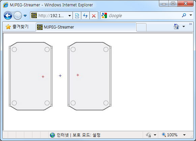Click the red Stop loading icon
Screen dimensions: 196x141
tap(94, 16)
